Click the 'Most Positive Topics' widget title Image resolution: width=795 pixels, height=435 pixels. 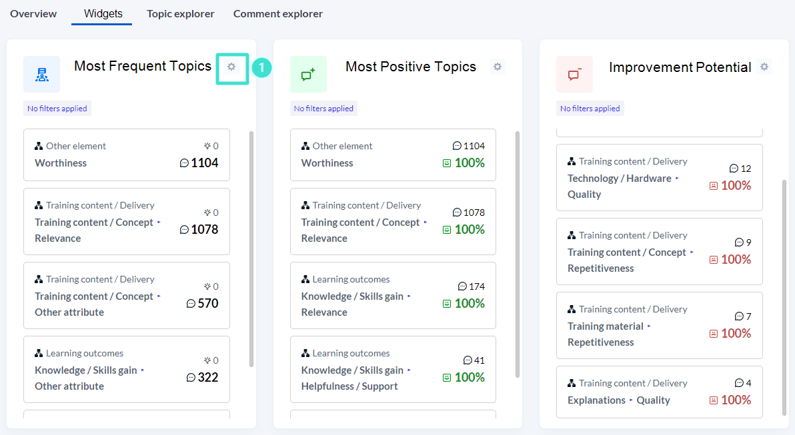coord(411,67)
